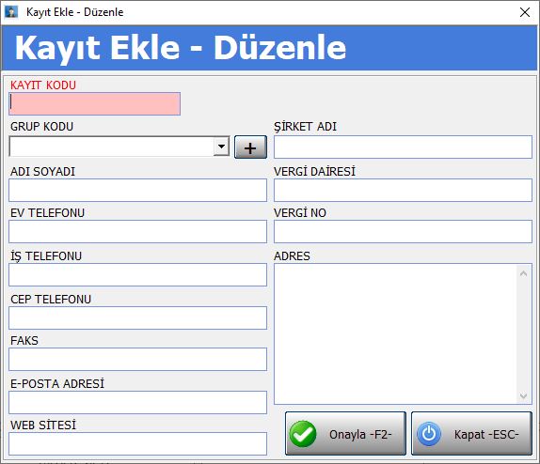Click the ADRES scrollbar down arrow

(x=523, y=395)
